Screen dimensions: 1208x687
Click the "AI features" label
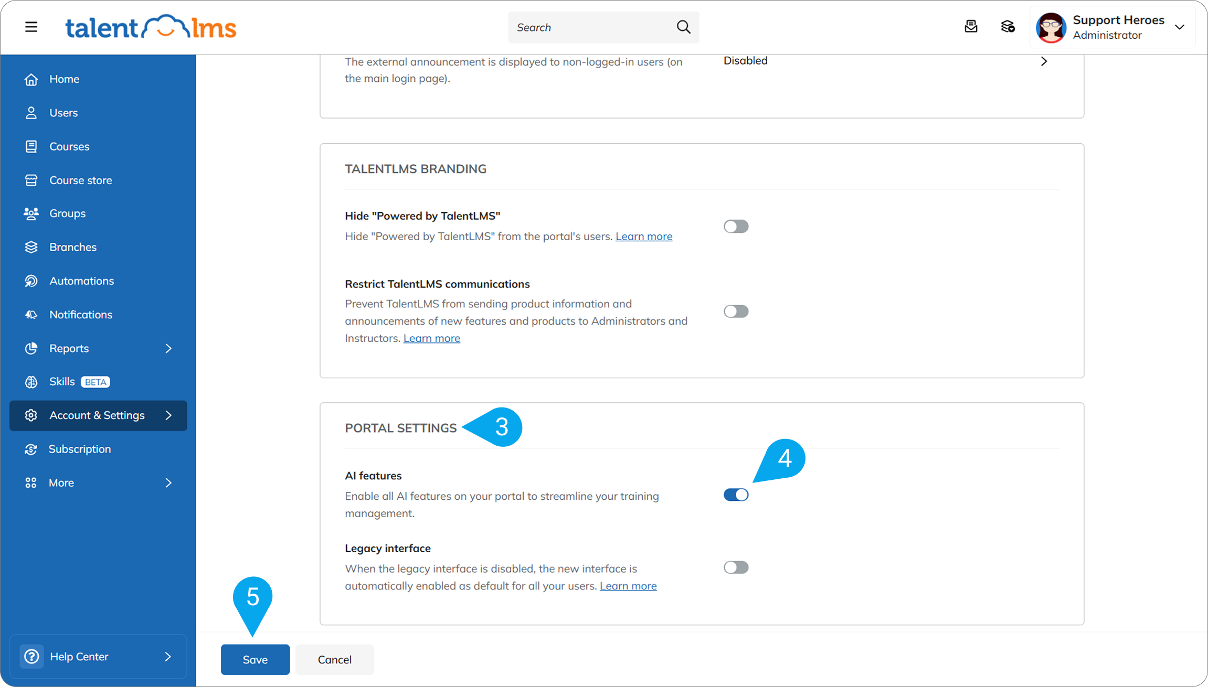[x=373, y=476]
